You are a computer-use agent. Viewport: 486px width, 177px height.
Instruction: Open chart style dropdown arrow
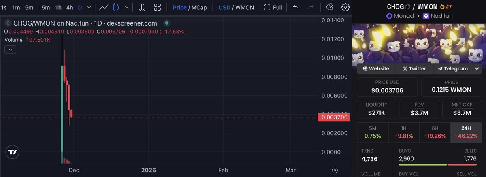point(127,7)
